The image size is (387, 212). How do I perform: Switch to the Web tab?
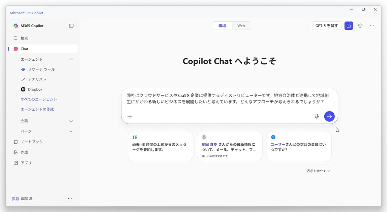click(x=241, y=26)
